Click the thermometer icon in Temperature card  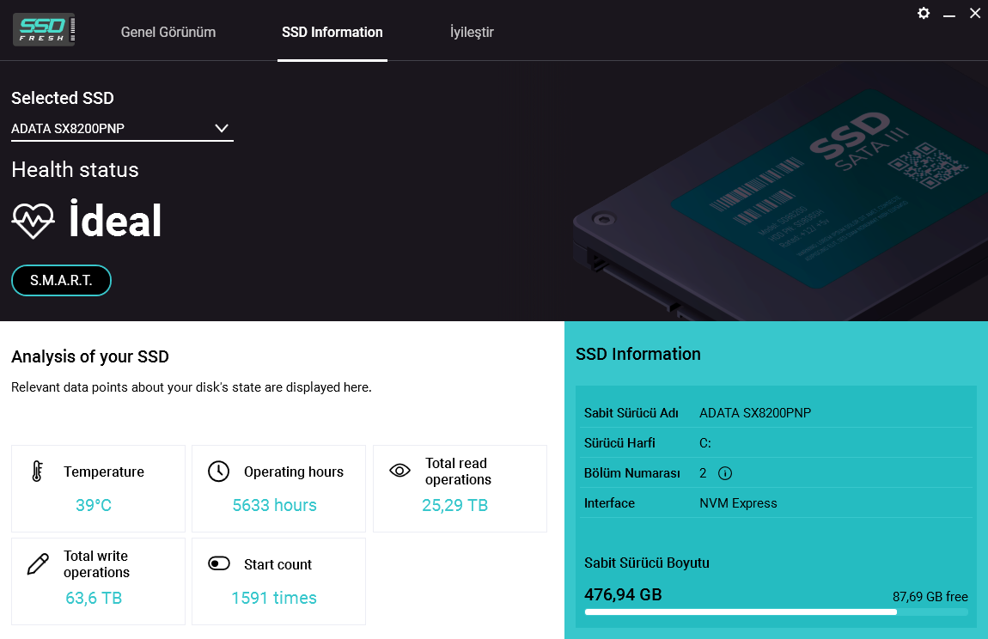[37, 472]
